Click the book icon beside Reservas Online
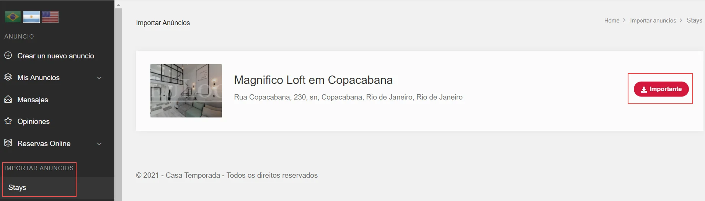This screenshot has height=201, width=705. coord(8,143)
